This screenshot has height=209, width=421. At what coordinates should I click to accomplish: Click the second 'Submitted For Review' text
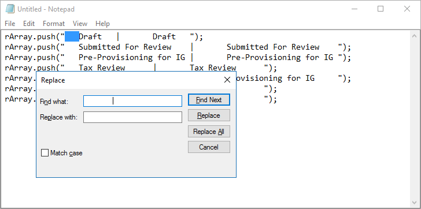coord(273,47)
